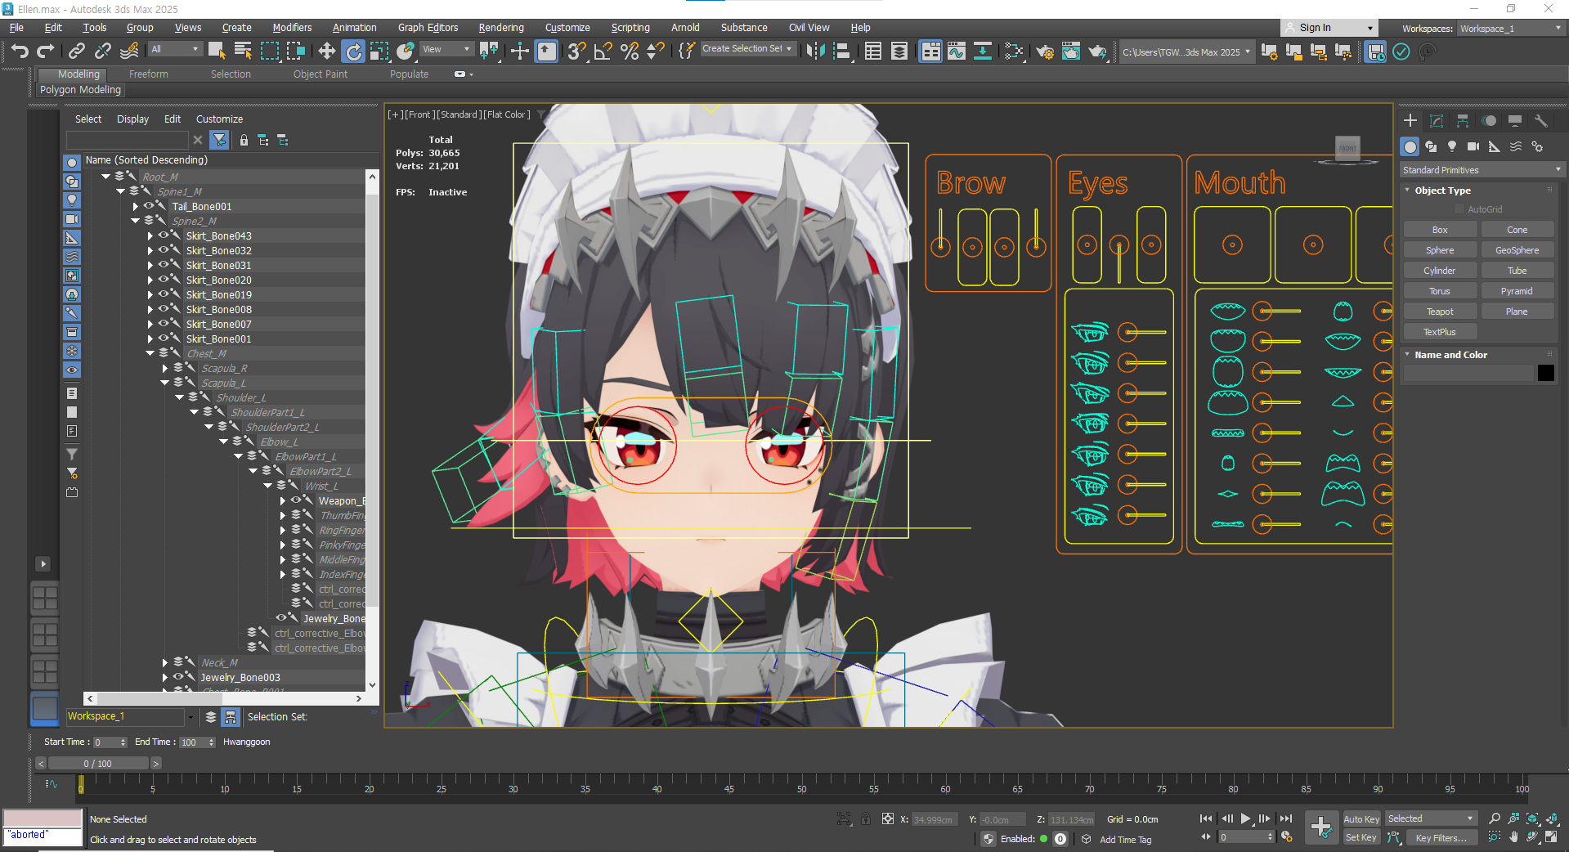This screenshot has height=852, width=1569.
Task: Toggle the Auto Key mode button
Action: pos(1361,819)
